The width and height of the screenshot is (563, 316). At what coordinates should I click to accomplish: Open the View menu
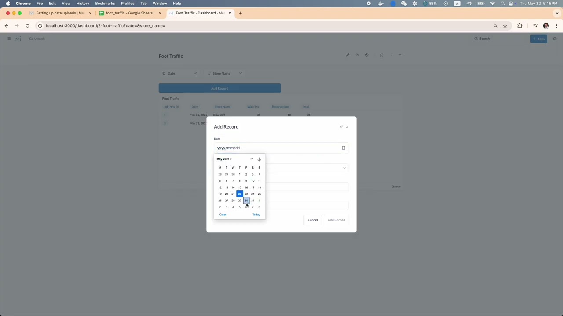coord(66,4)
